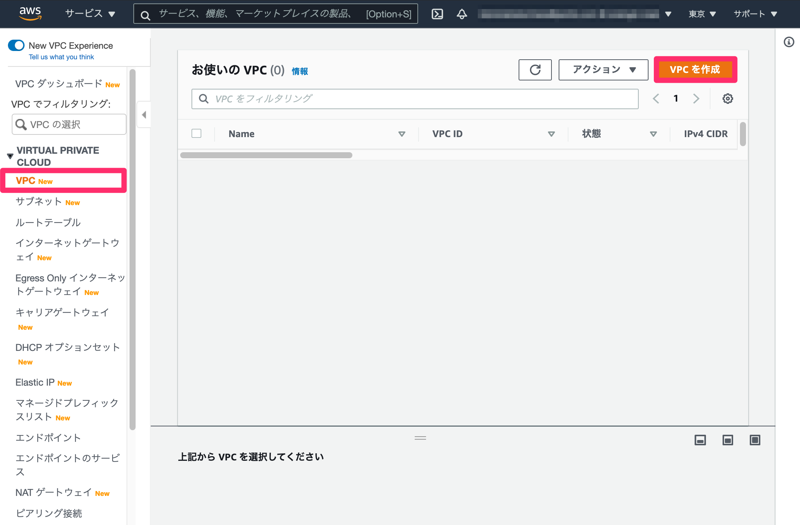
Task: Click Tell us what you think link
Action: coord(61,57)
